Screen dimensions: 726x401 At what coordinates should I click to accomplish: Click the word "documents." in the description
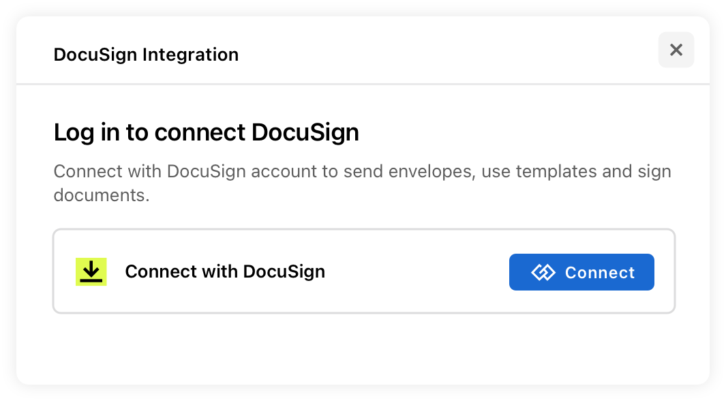click(102, 196)
